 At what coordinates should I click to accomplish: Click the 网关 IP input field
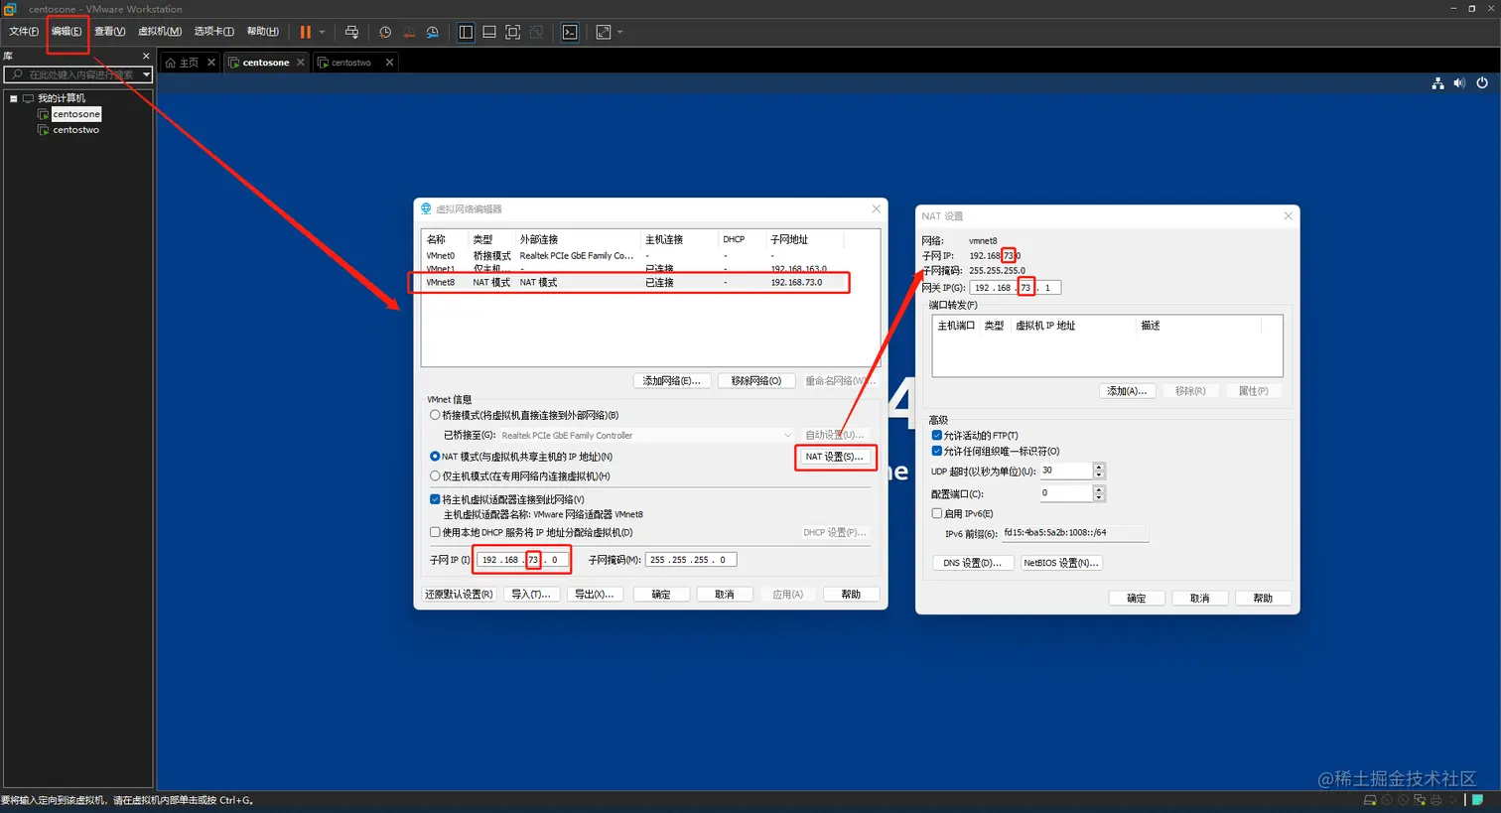click(1016, 288)
